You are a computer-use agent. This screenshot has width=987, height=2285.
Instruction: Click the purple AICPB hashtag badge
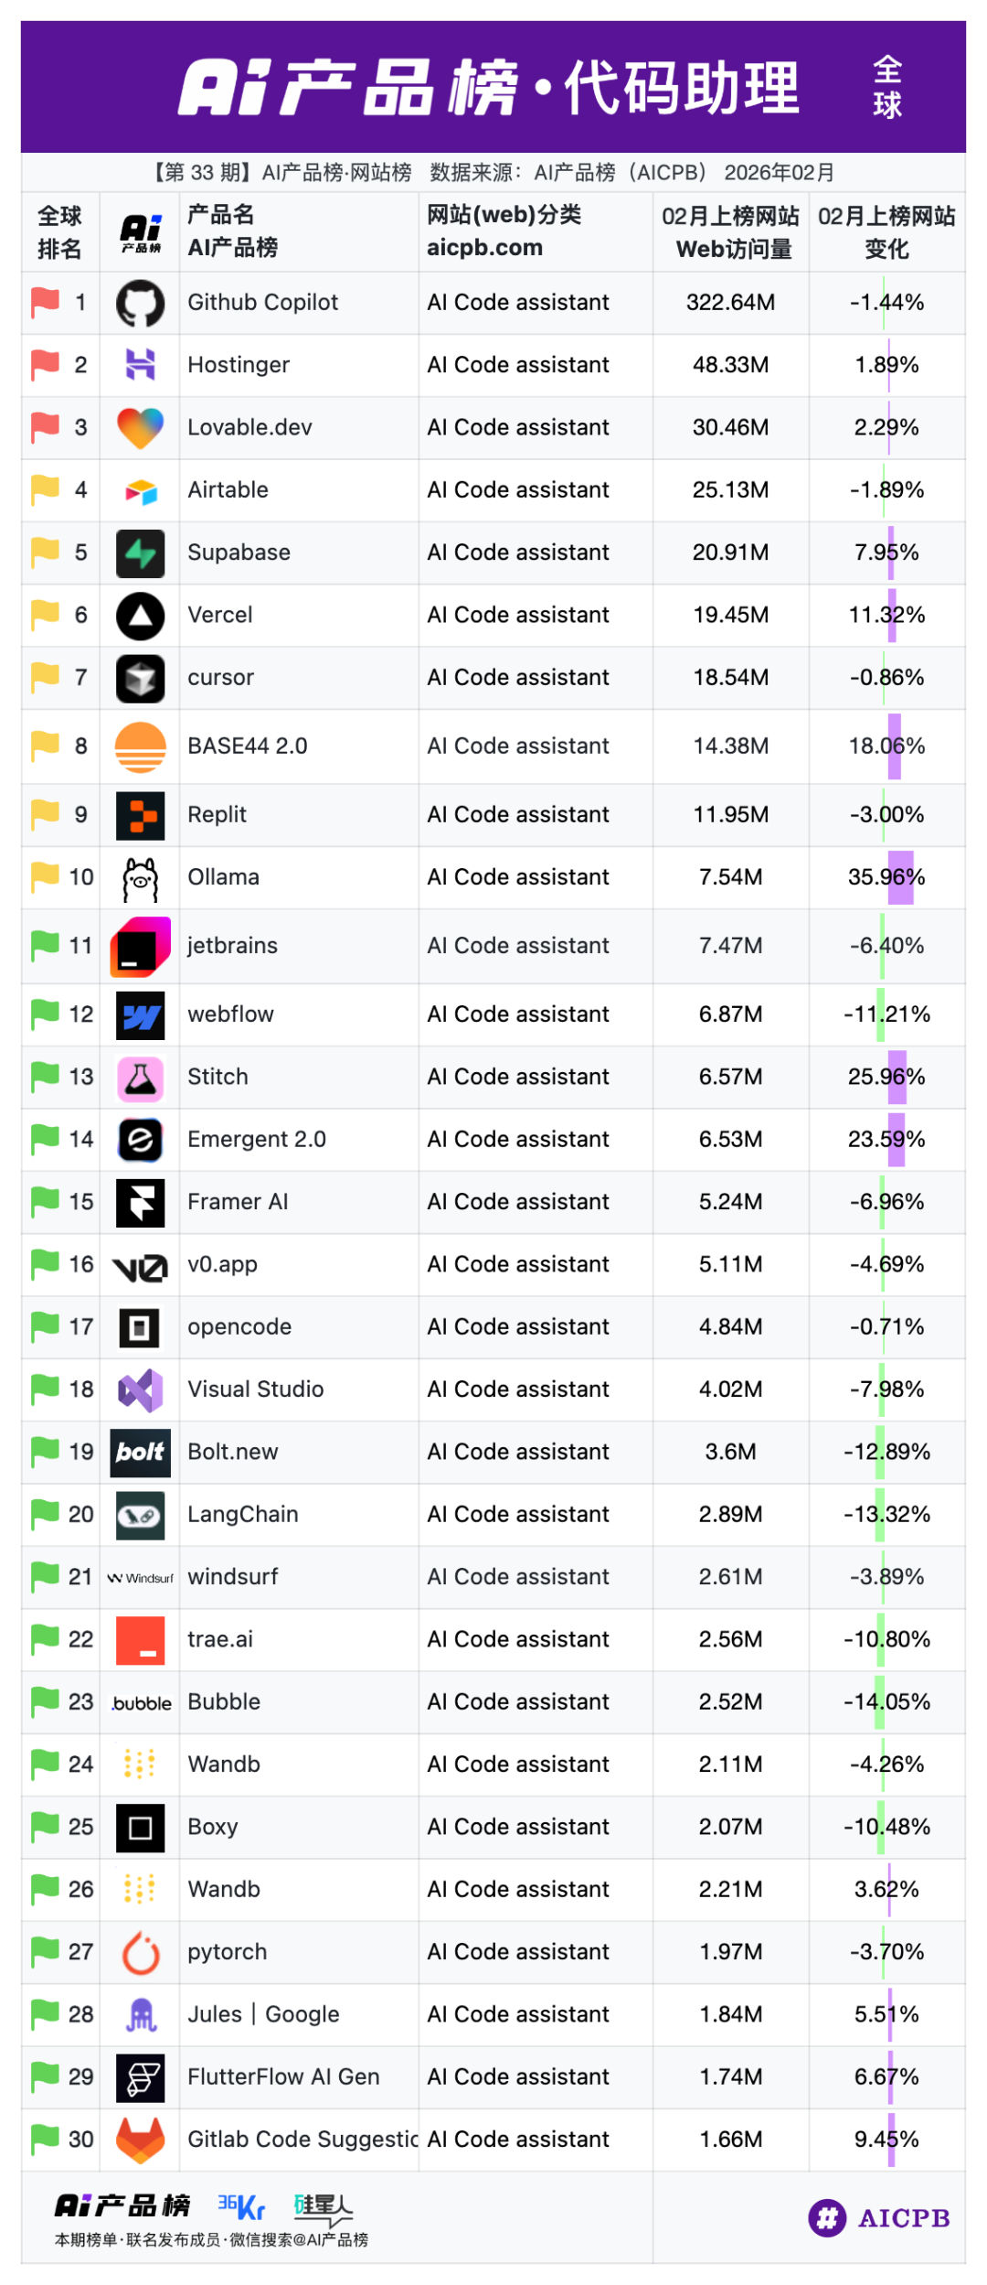click(x=827, y=2218)
